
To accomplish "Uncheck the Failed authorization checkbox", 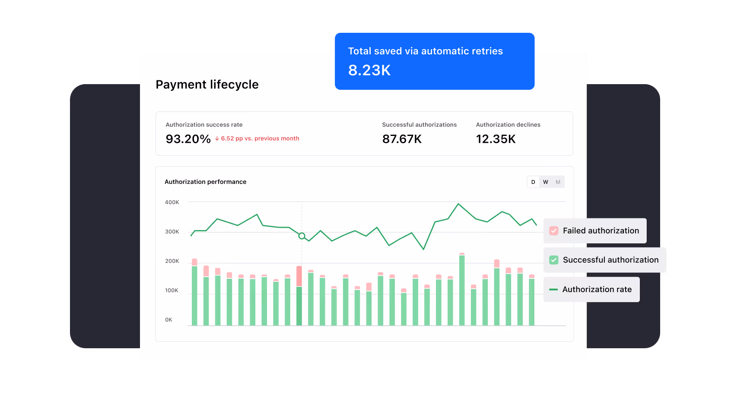I will (x=553, y=231).
